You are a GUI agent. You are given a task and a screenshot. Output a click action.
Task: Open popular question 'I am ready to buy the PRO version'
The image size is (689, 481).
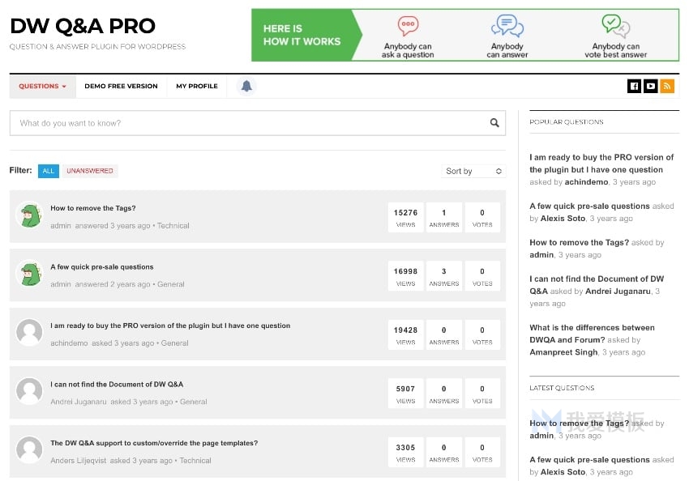(601, 164)
